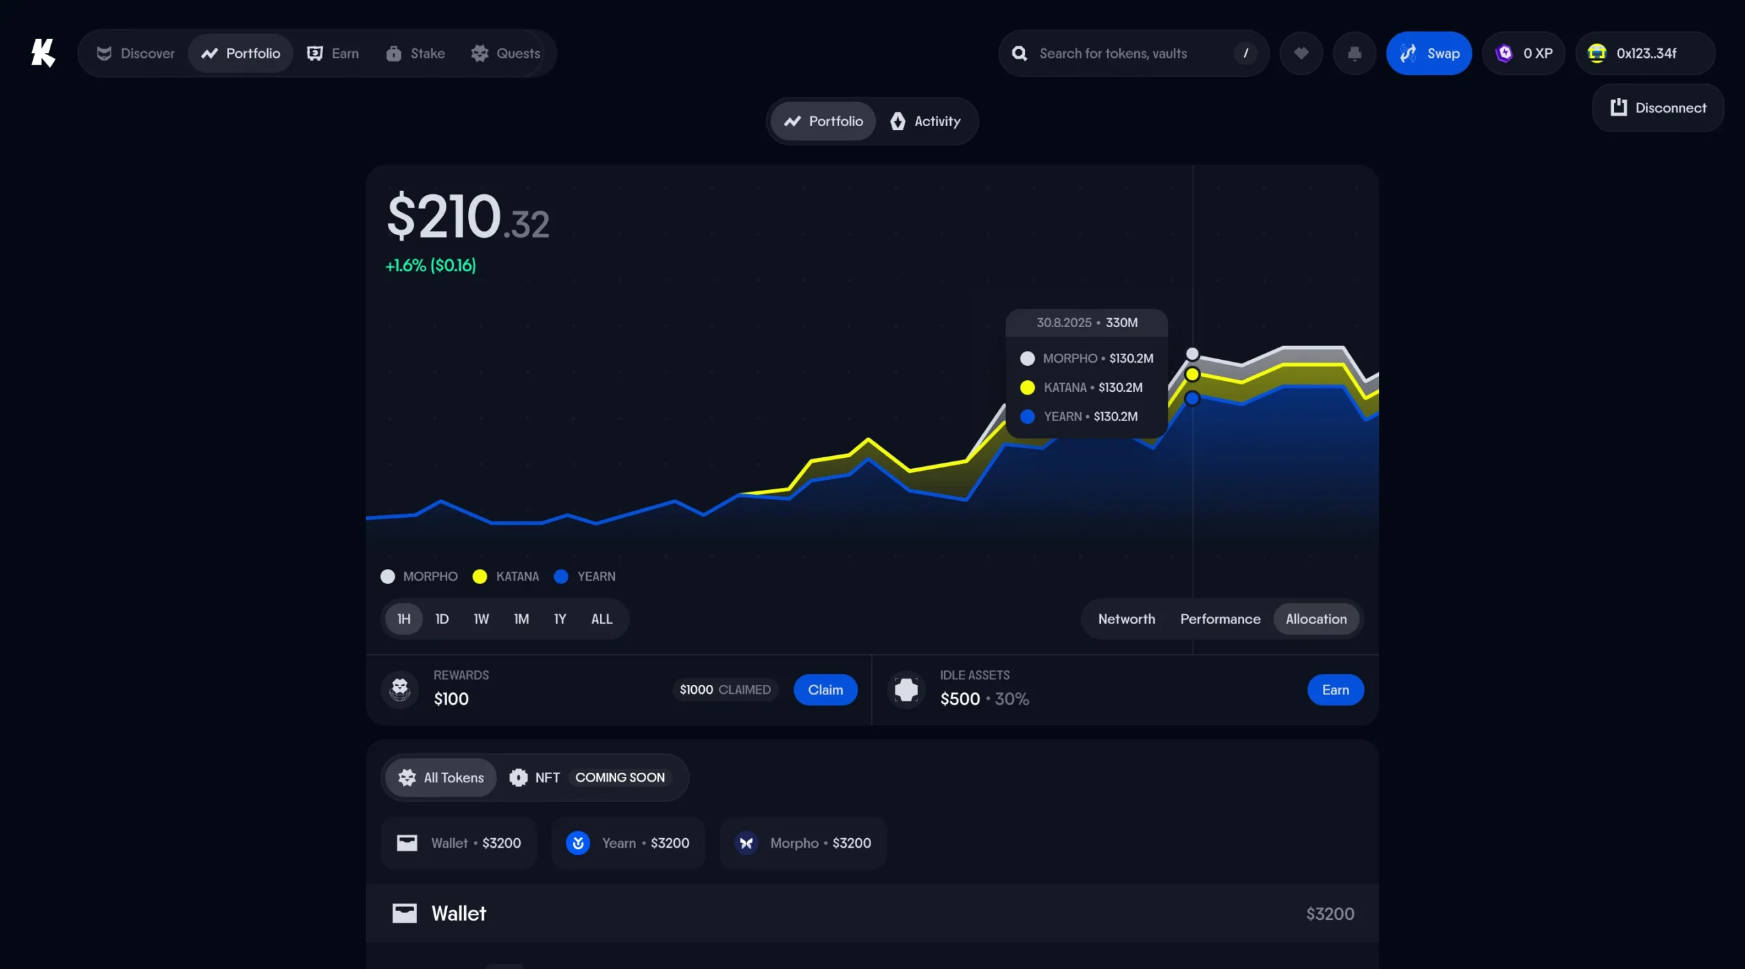Click the MORPHO swatch in chart tooltip
This screenshot has height=969, width=1745.
[1027, 358]
